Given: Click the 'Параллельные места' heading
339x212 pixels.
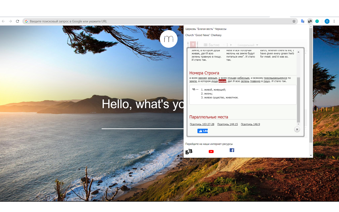Looking at the screenshot, I should (x=209, y=117).
